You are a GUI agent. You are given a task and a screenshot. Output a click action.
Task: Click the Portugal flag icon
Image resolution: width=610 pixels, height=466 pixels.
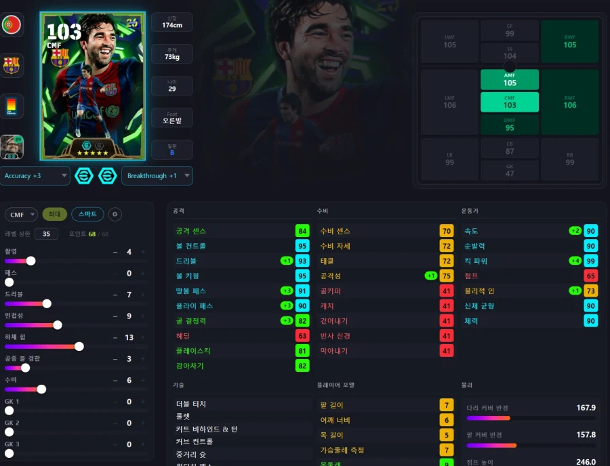12,25
